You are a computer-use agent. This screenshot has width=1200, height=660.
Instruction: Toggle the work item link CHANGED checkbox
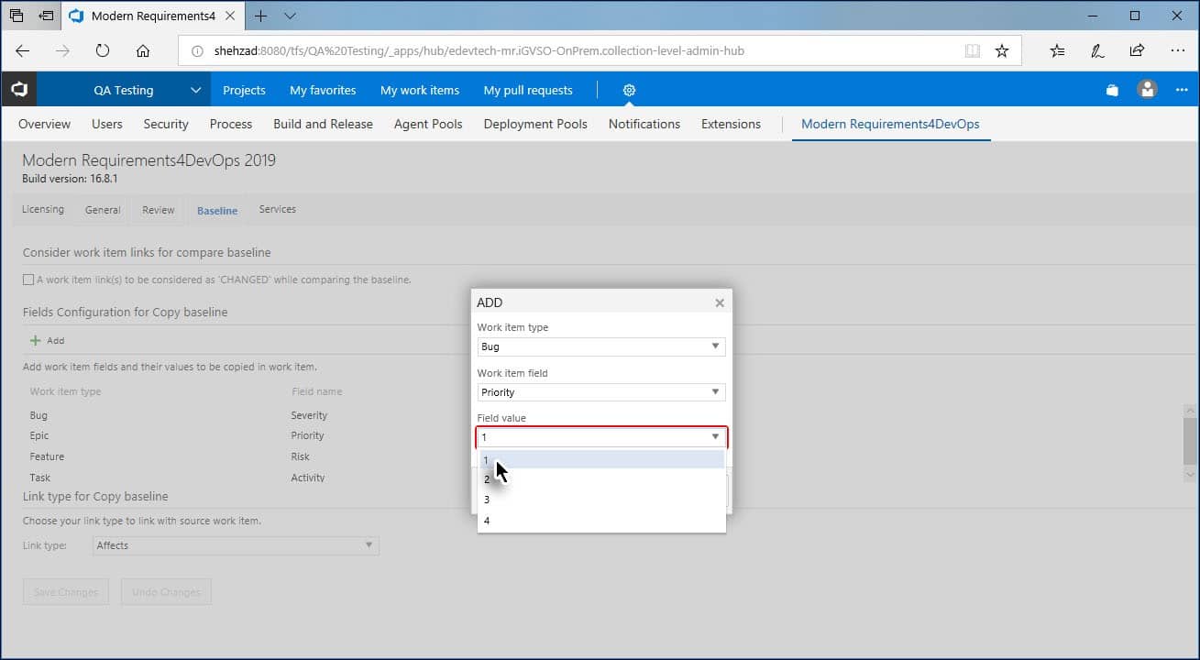coord(28,280)
